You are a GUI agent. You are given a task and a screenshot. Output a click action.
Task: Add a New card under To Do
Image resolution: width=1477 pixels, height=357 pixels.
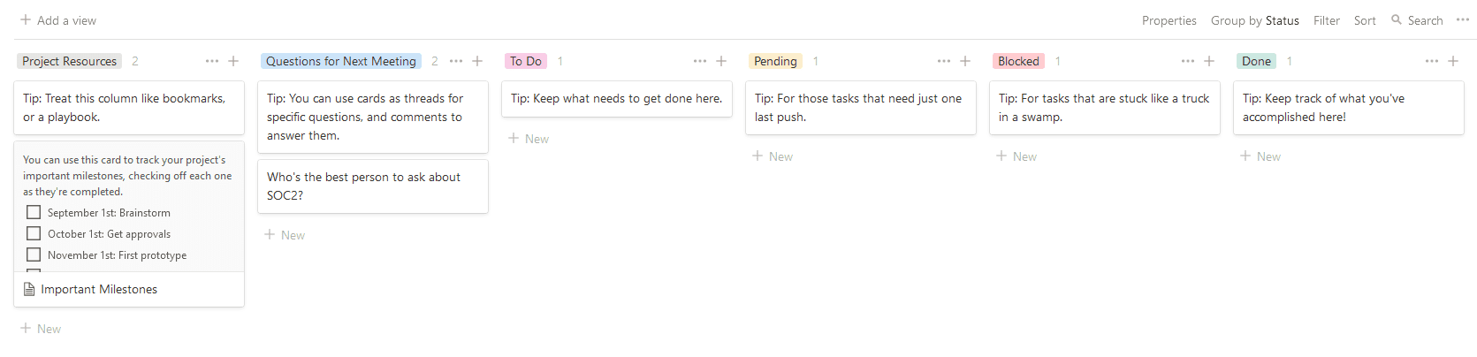(x=529, y=139)
